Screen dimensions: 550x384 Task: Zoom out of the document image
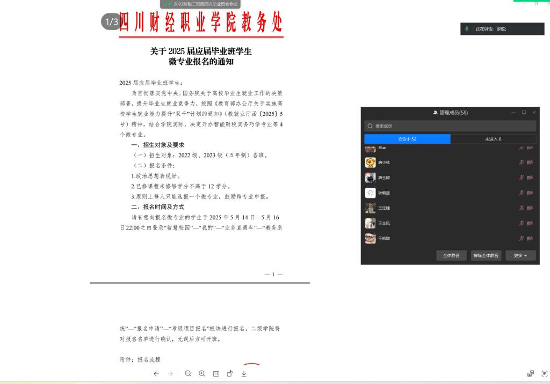(x=188, y=374)
